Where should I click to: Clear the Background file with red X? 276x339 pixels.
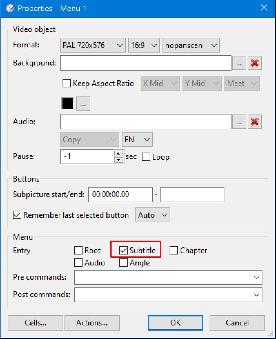click(254, 63)
